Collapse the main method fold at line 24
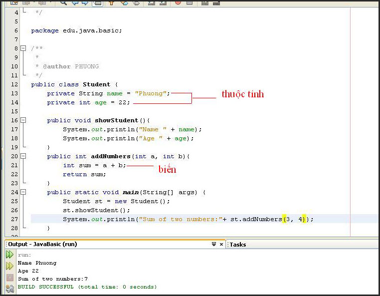 coord(23,192)
